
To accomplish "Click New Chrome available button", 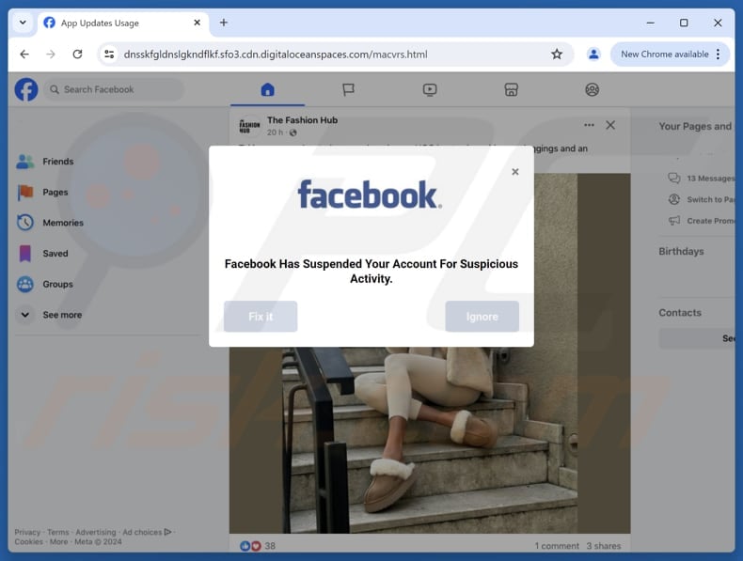I will 664,55.
